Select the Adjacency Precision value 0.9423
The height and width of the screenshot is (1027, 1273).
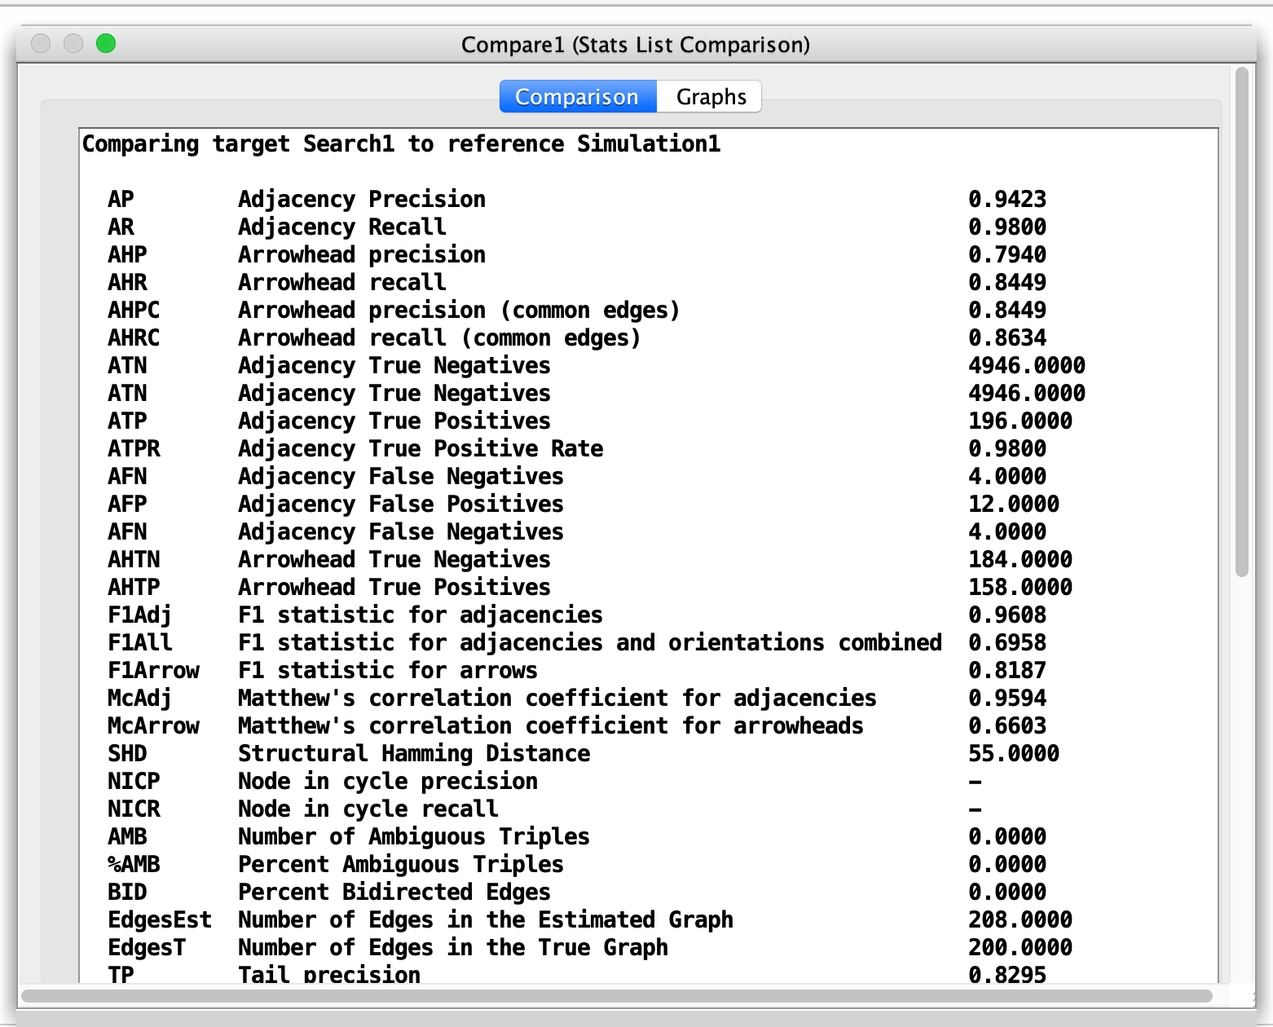click(1008, 199)
